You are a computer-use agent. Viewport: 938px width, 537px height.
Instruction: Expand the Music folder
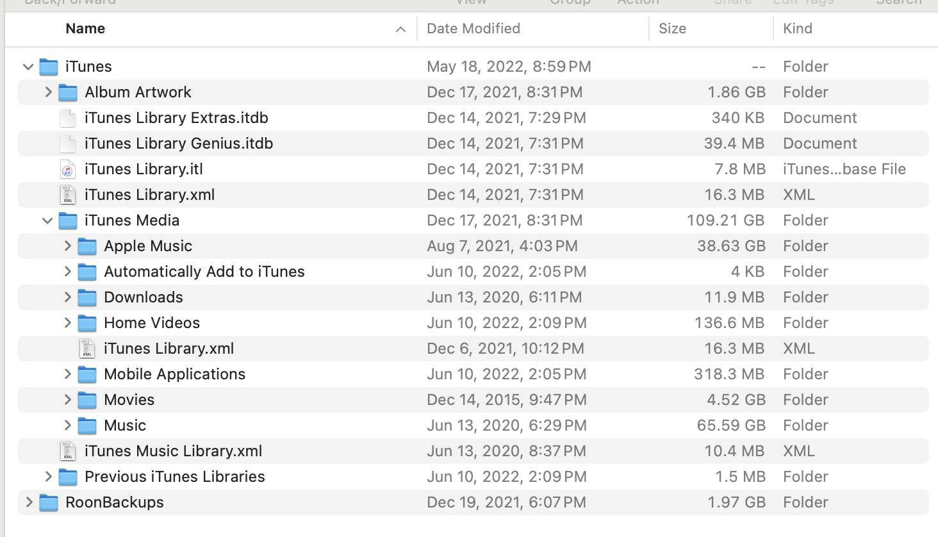pyautogui.click(x=67, y=425)
